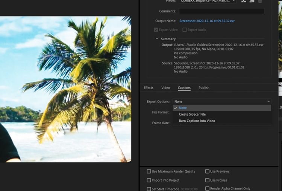This screenshot has height=191, width=282.
Task: Click 'Sequence, Screenshot 2020-12-16 at 09.35.37' source text
Action: click(x=207, y=63)
